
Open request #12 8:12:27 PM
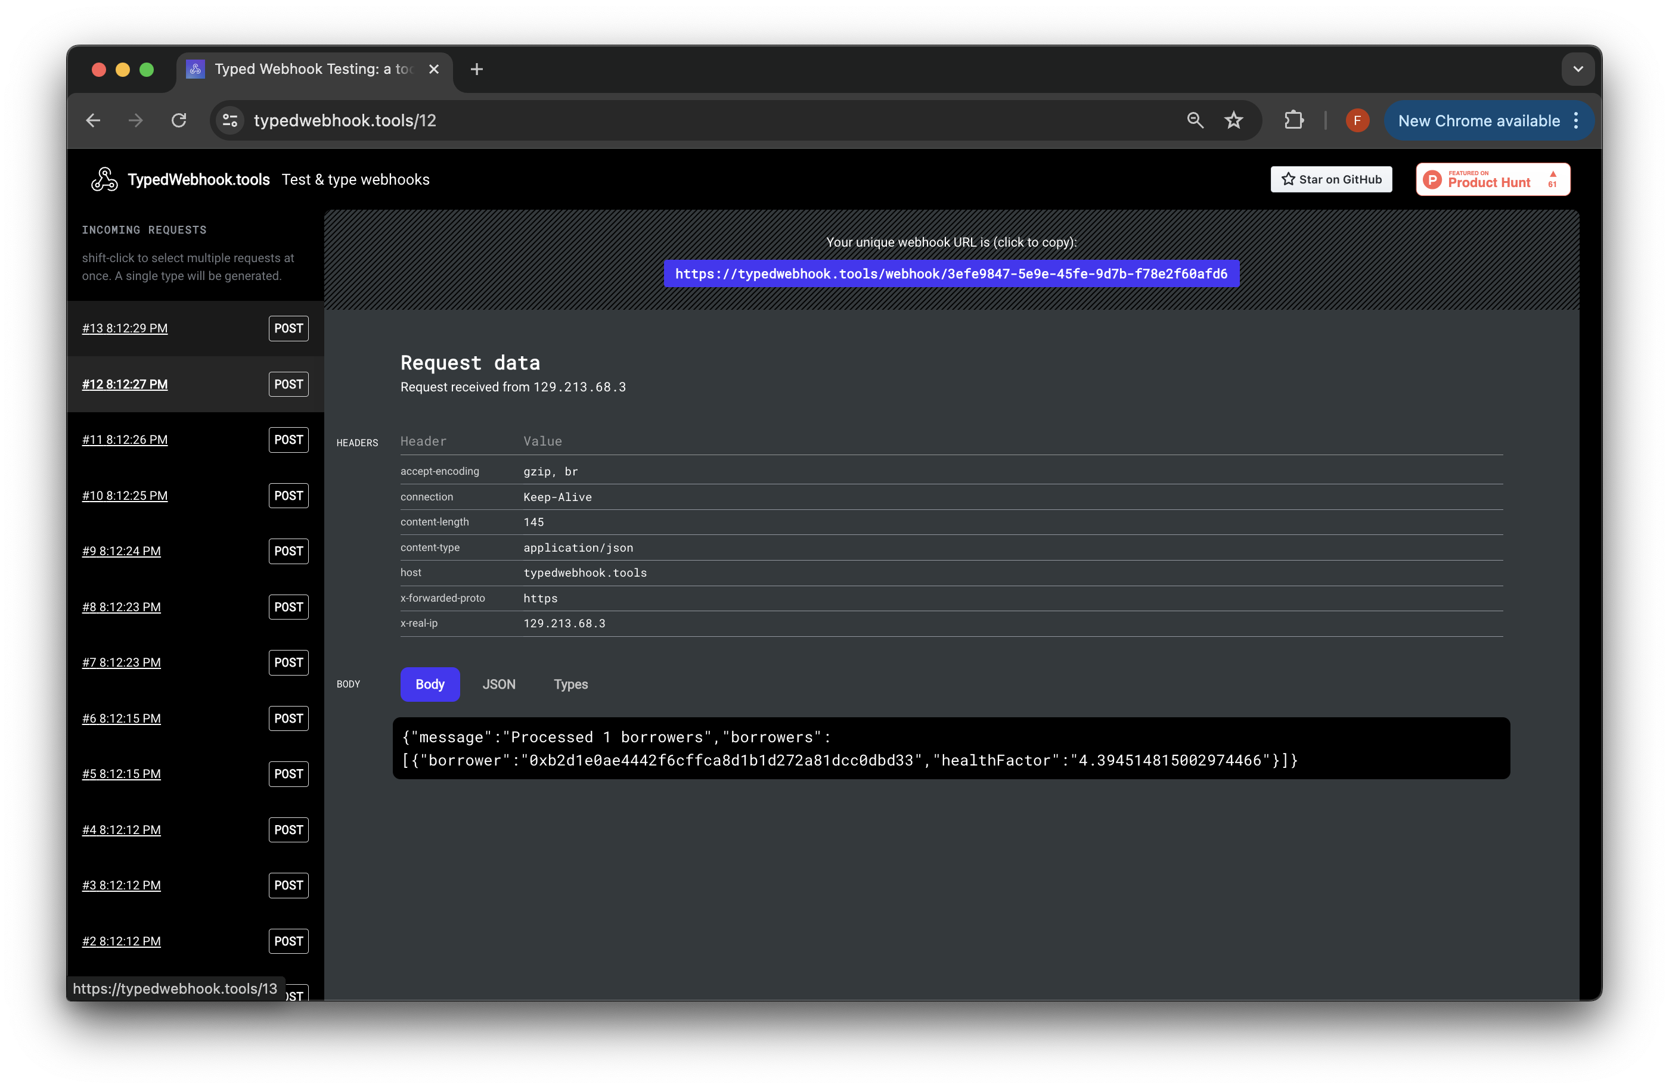tap(125, 384)
